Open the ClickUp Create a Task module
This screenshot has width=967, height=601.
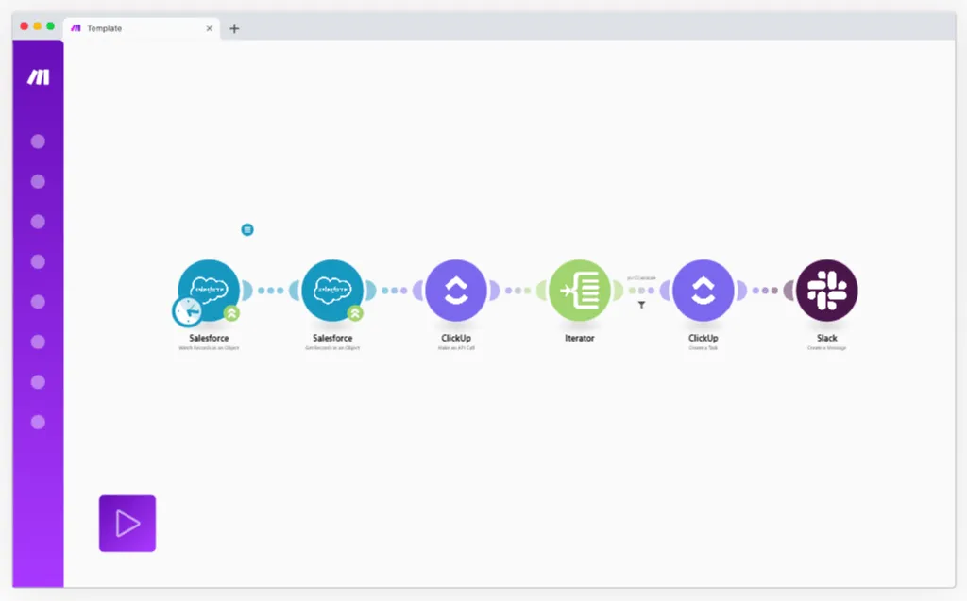coord(703,290)
